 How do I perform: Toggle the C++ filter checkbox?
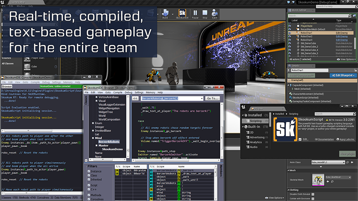89,189
